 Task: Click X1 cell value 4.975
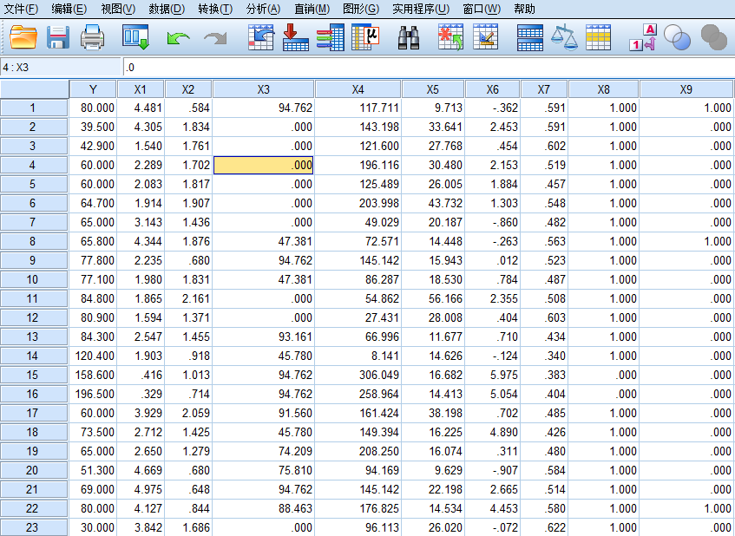click(x=141, y=490)
